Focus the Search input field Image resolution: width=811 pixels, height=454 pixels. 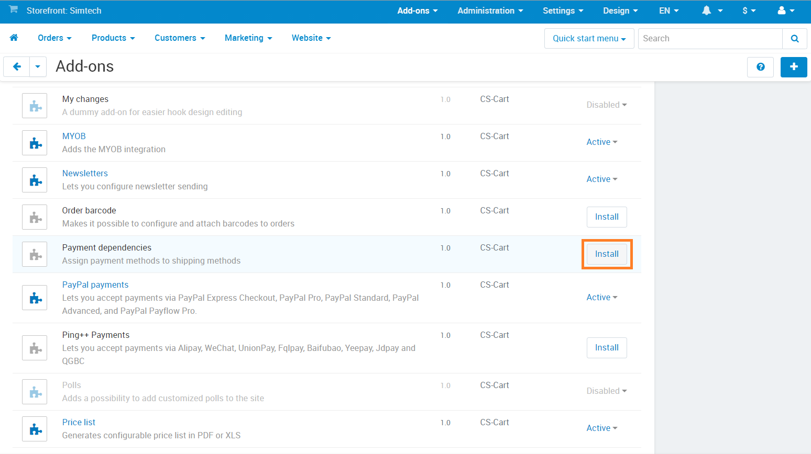pyautogui.click(x=710, y=39)
